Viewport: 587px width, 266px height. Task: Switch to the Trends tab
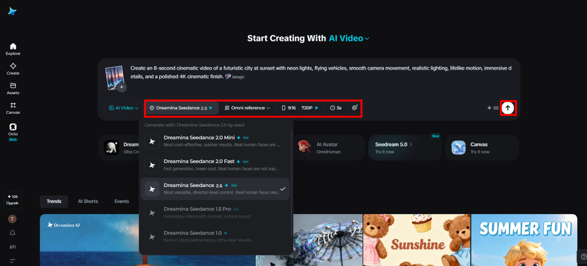point(54,201)
